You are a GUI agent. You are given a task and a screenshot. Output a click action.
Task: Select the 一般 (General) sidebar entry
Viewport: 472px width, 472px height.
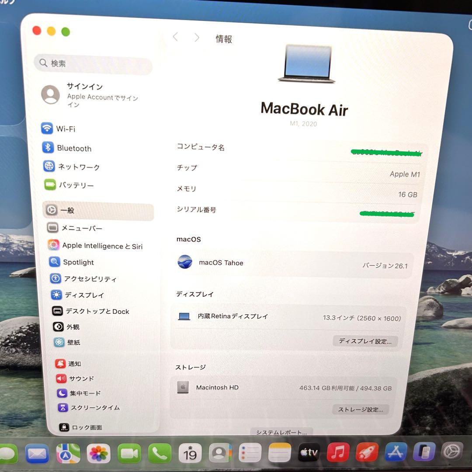[66, 210]
